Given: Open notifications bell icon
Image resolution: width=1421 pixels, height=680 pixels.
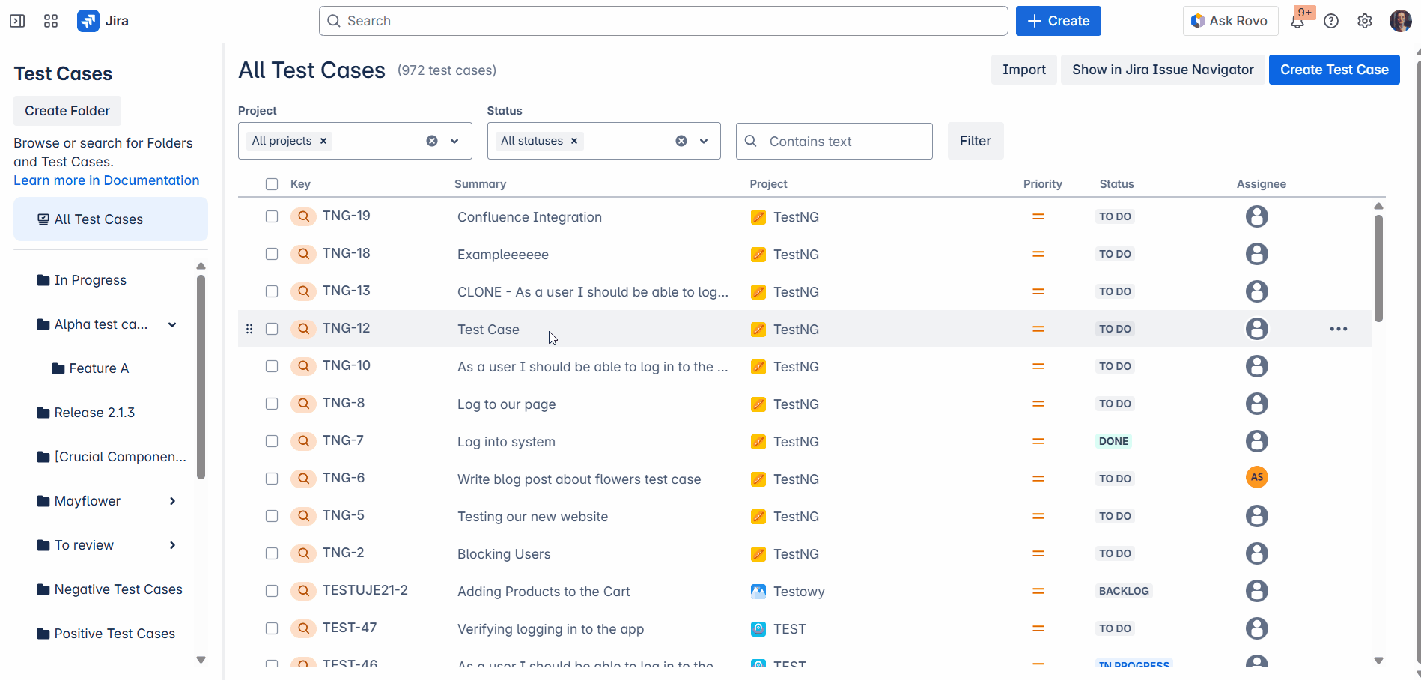Looking at the screenshot, I should tap(1297, 21).
